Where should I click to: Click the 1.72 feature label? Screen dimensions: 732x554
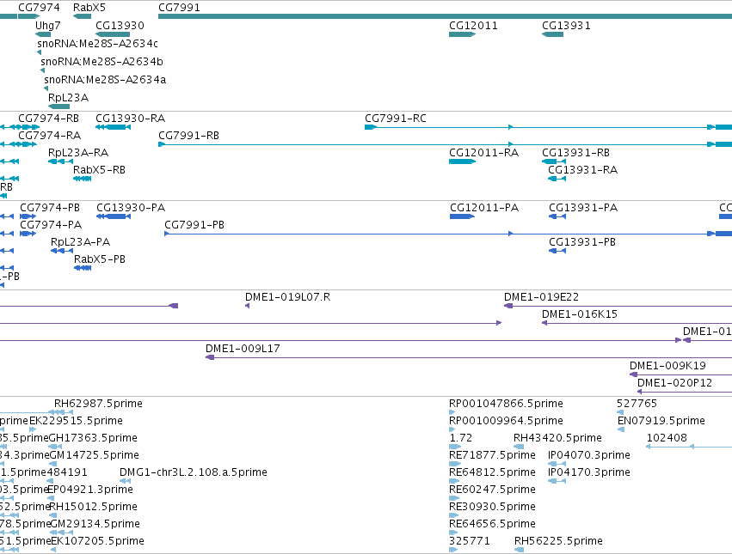point(460,438)
